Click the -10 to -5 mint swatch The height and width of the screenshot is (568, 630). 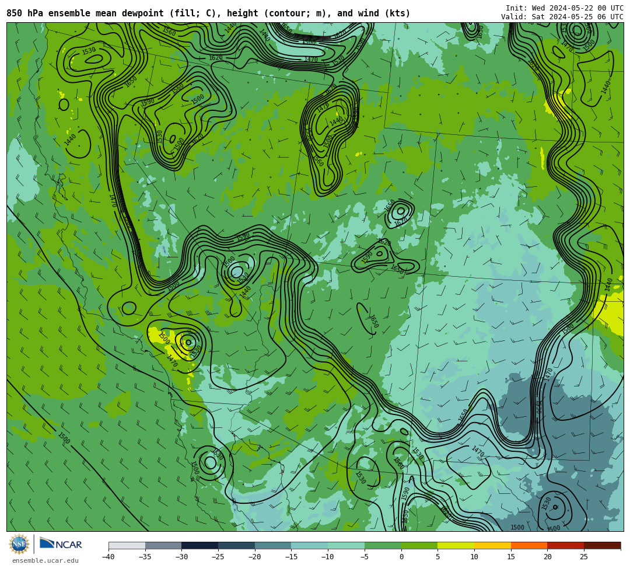click(346, 545)
